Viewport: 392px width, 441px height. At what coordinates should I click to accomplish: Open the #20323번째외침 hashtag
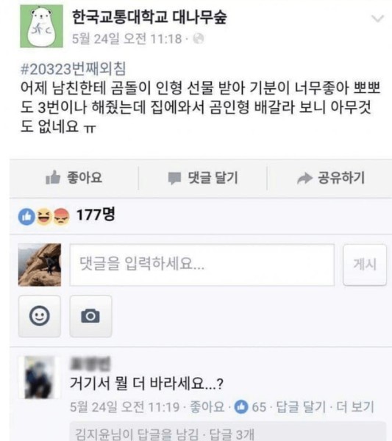pyautogui.click(x=73, y=69)
